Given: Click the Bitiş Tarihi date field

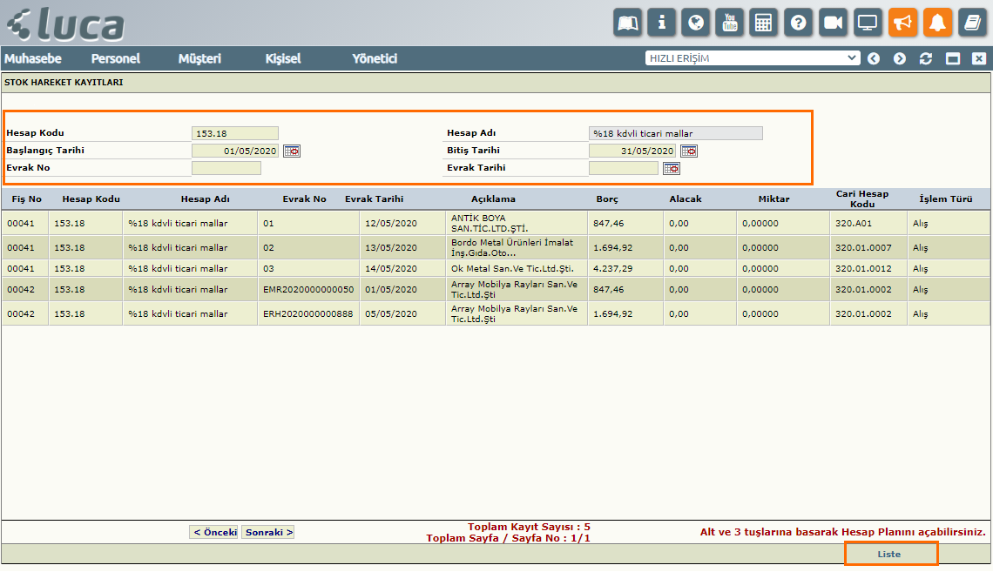Looking at the screenshot, I should pos(632,151).
